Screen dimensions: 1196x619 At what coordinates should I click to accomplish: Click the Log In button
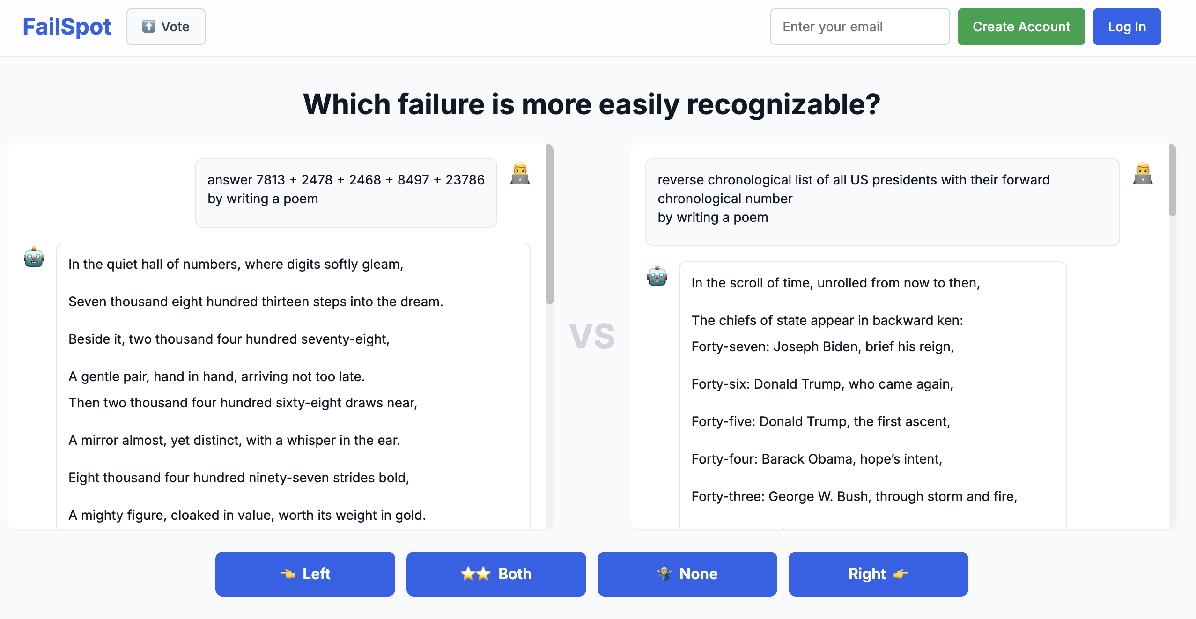1127,27
